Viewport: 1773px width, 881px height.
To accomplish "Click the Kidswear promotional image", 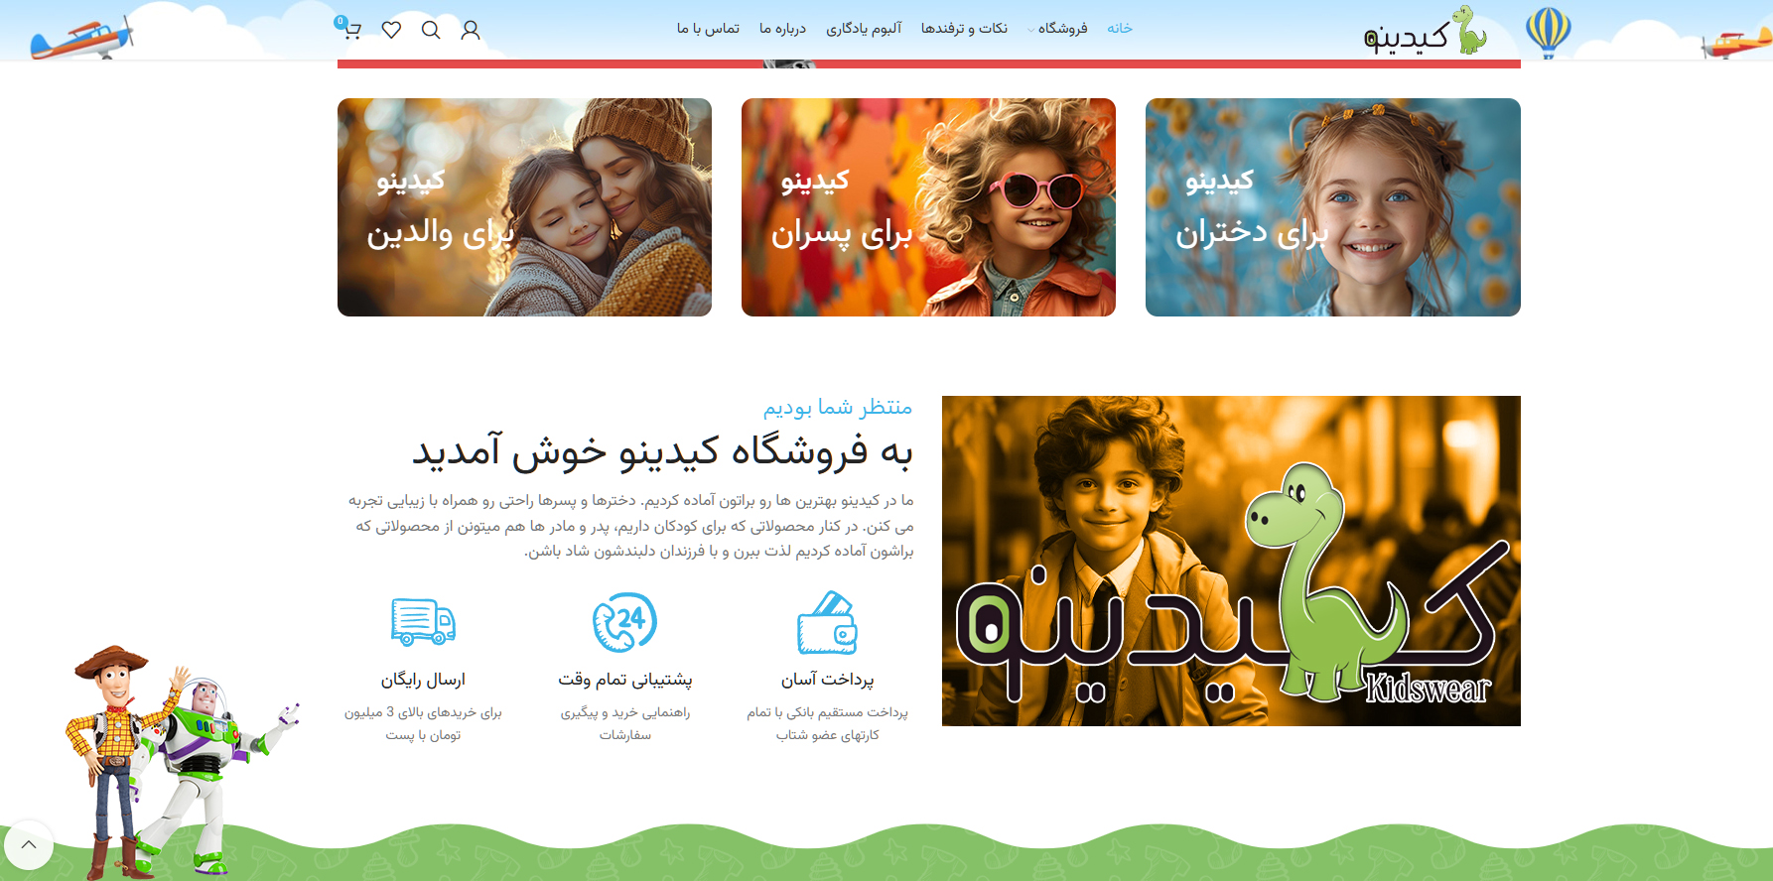I will pyautogui.click(x=1231, y=561).
